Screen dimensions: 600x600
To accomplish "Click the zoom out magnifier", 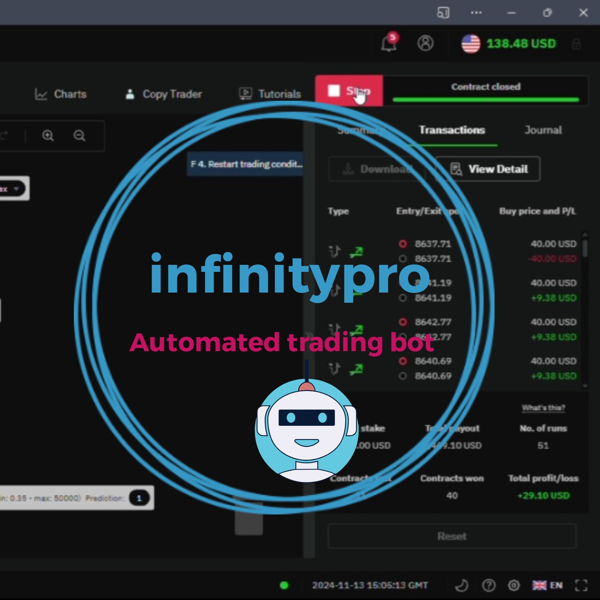I will click(79, 136).
